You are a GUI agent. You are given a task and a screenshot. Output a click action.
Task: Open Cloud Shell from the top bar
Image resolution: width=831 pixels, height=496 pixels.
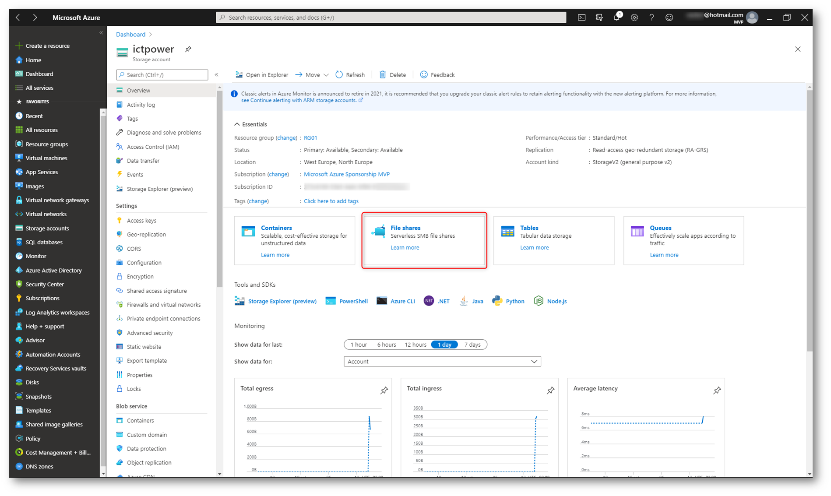click(581, 18)
